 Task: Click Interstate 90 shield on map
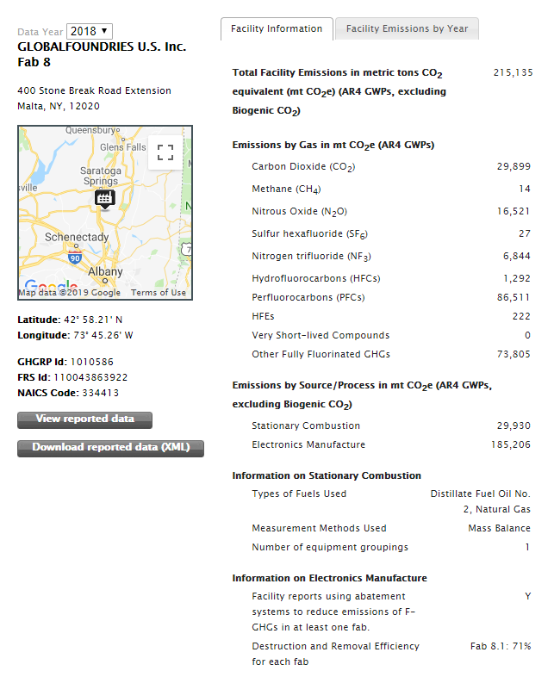[75, 258]
